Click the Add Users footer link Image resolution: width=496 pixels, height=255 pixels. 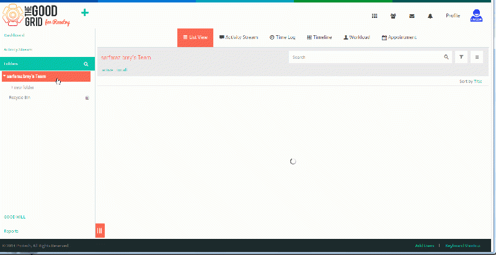pos(425,246)
